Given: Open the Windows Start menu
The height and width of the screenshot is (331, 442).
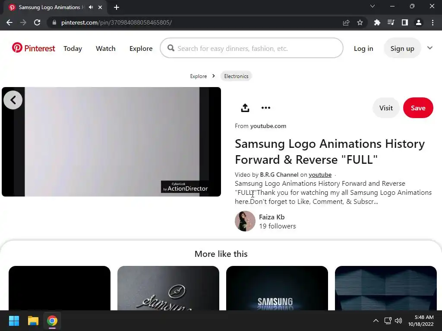Looking at the screenshot, I should pos(14,321).
